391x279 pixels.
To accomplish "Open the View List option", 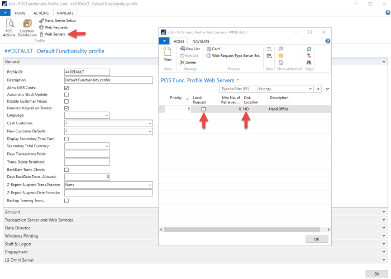I will [x=189, y=49].
